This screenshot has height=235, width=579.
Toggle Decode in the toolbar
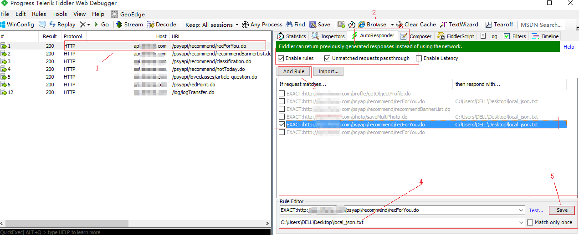click(x=162, y=25)
